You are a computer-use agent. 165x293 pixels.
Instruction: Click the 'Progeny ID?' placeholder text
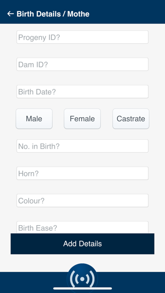pos(39,37)
